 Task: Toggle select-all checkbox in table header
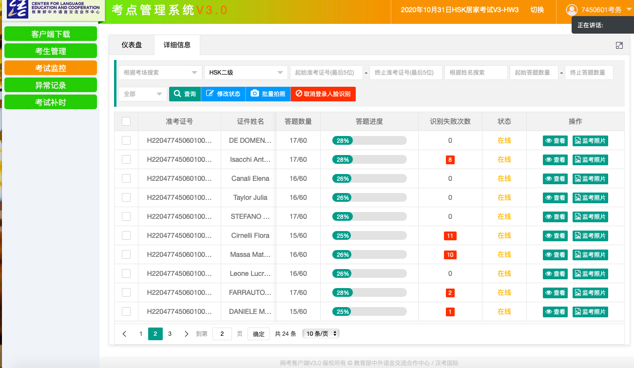coord(126,121)
